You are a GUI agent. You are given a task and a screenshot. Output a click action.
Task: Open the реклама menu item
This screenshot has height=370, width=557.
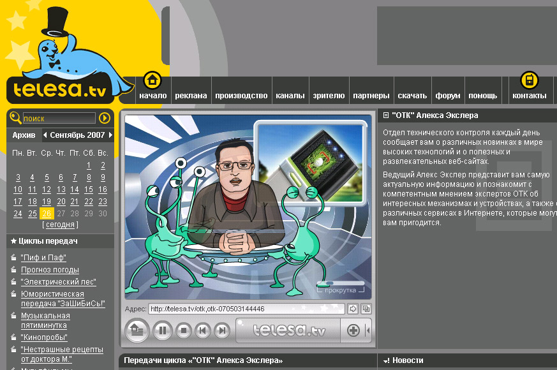191,96
